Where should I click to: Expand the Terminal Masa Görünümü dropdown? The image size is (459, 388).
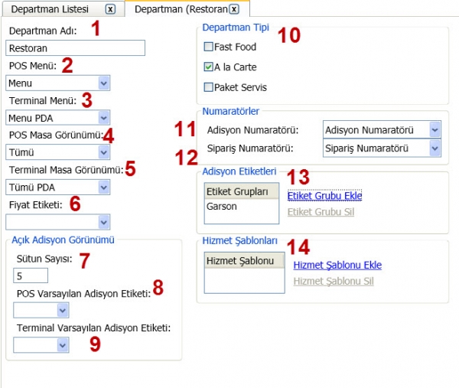pos(104,187)
